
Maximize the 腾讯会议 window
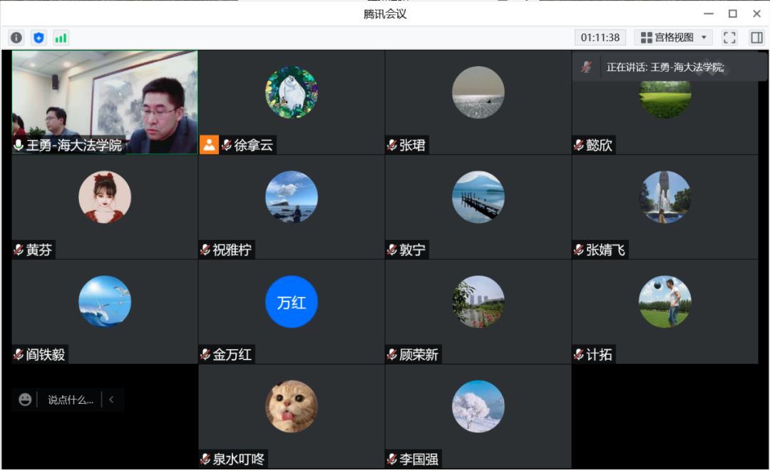coord(732,14)
